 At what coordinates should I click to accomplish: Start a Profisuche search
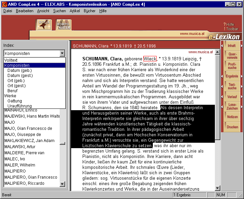click(x=232, y=65)
